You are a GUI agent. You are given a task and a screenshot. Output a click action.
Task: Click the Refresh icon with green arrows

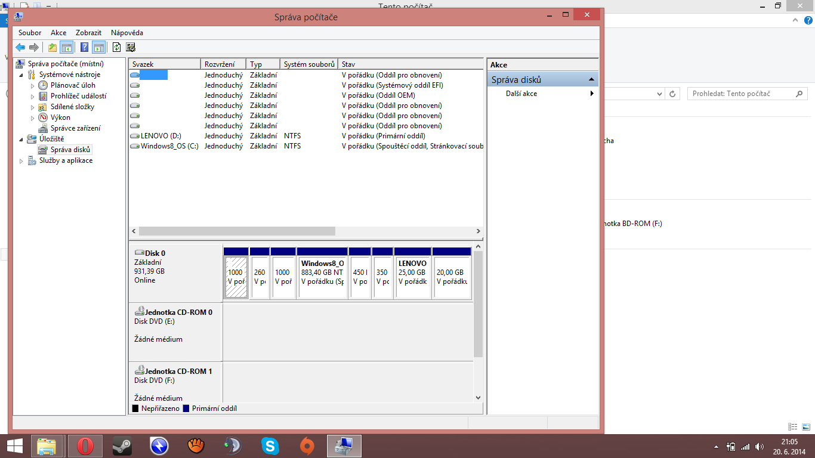[117, 48]
